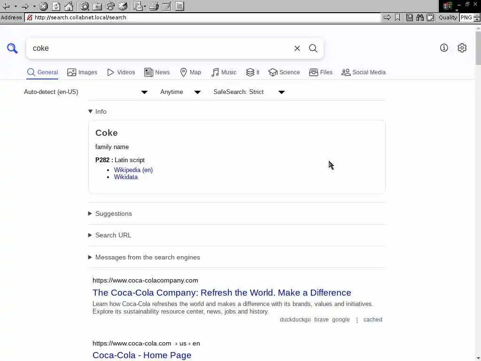Click the search engine logo magnifier
Viewport: 481px width, 361px height.
[x=12, y=48]
